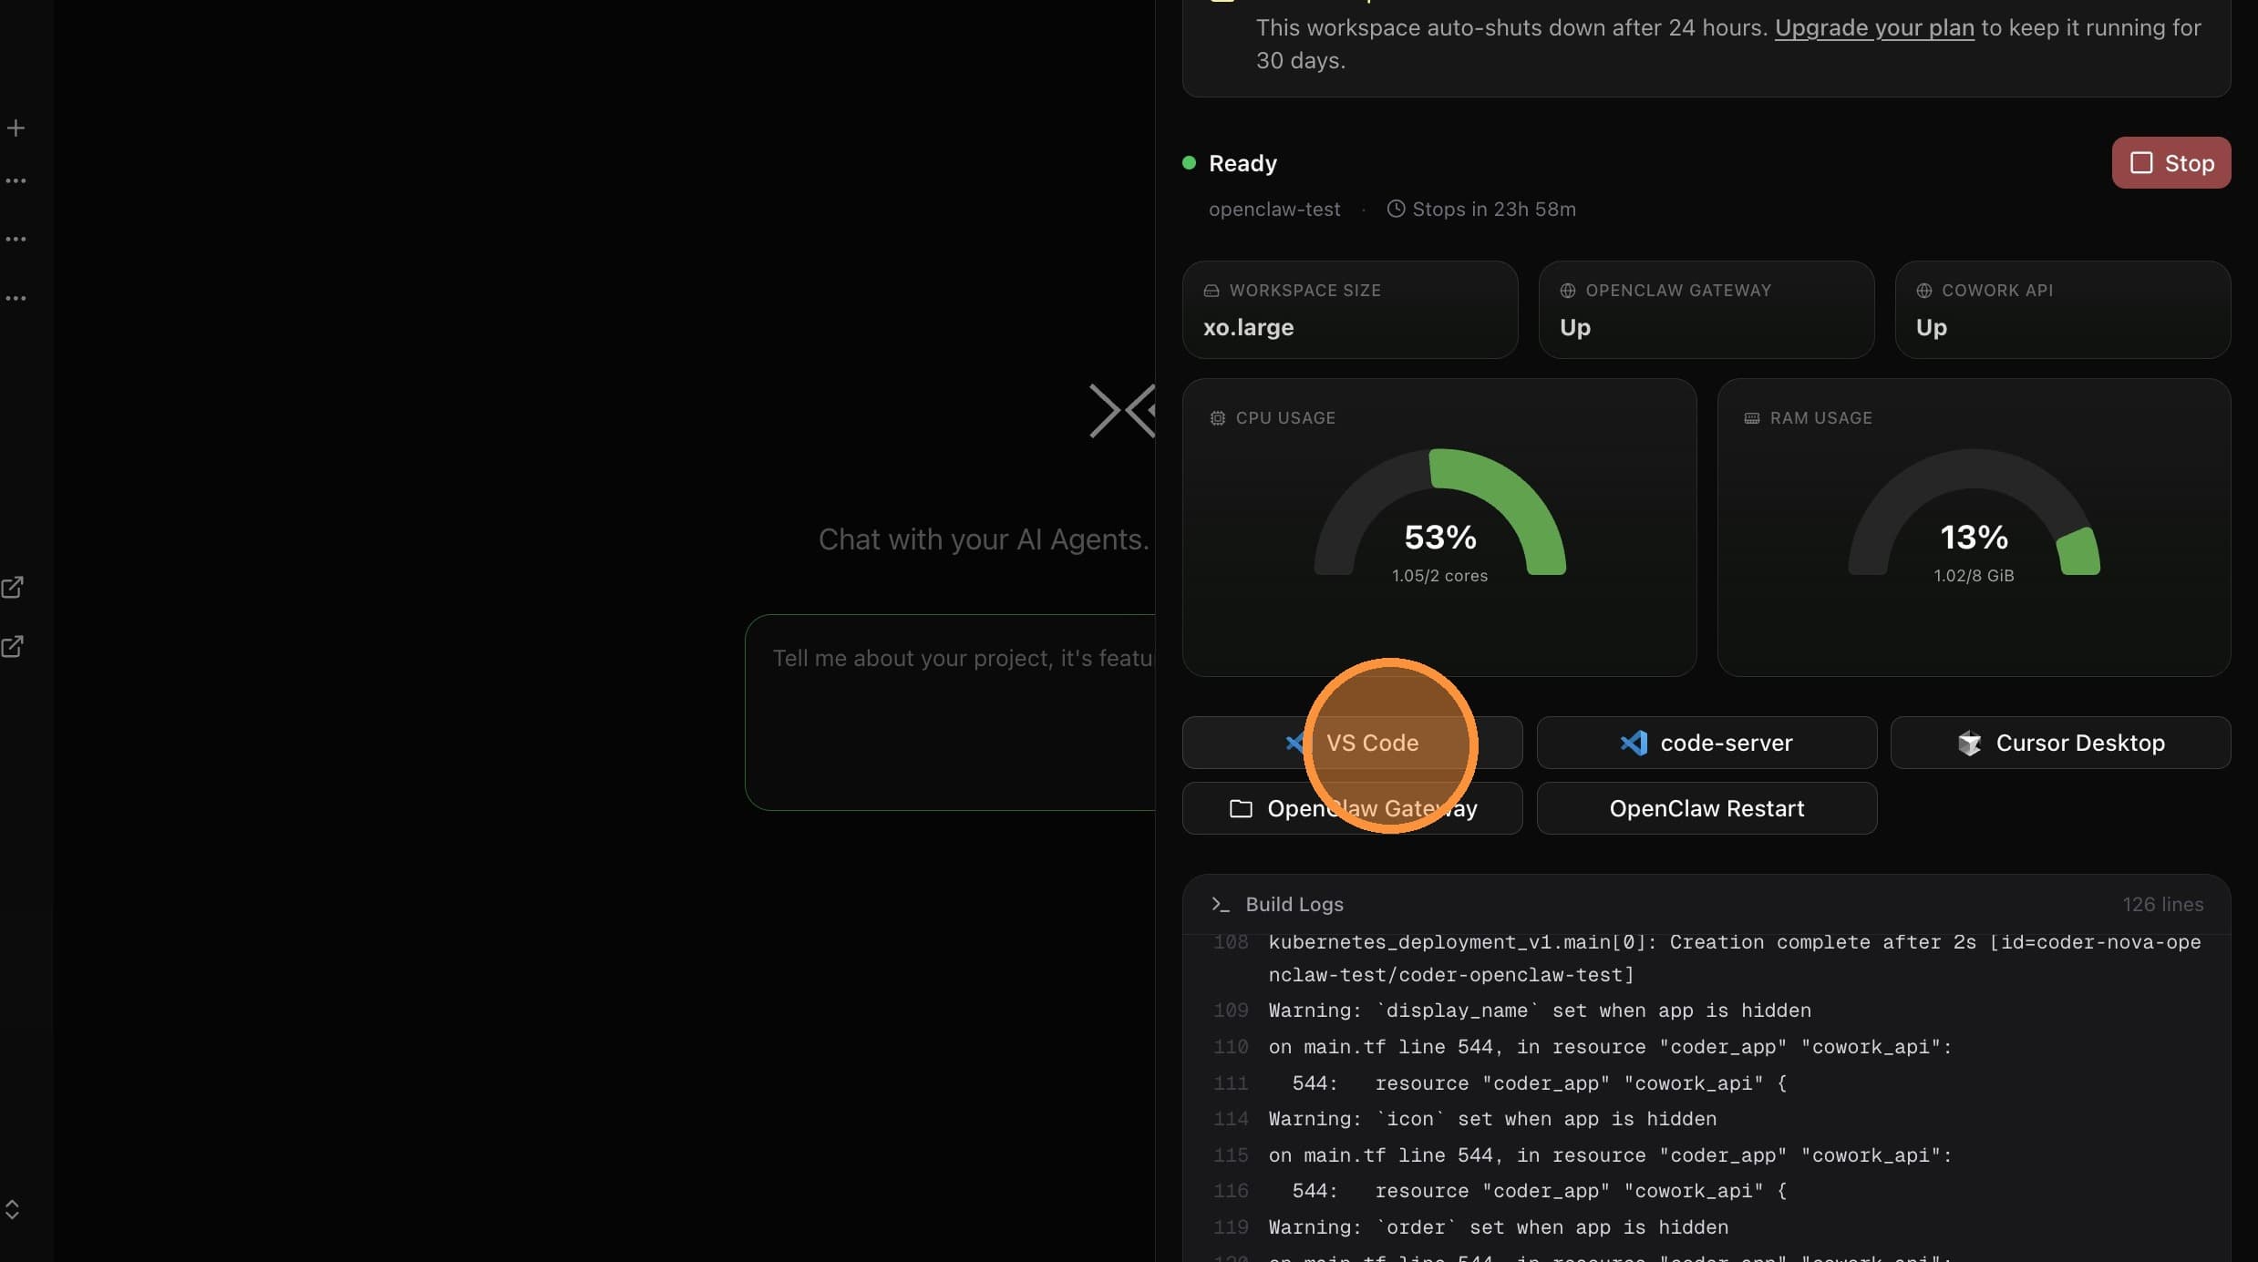
Task: Stop the workspace with the Stop button
Action: 2170,163
